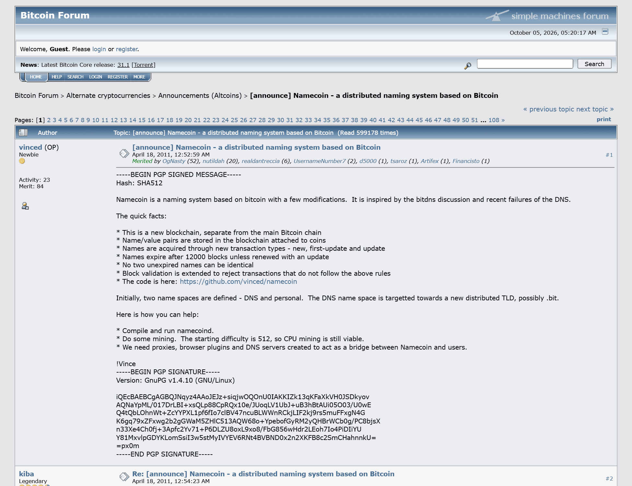This screenshot has width=632, height=486.
Task: Go to Alternate cryptocurrencies breadcrumb
Action: tap(108, 96)
